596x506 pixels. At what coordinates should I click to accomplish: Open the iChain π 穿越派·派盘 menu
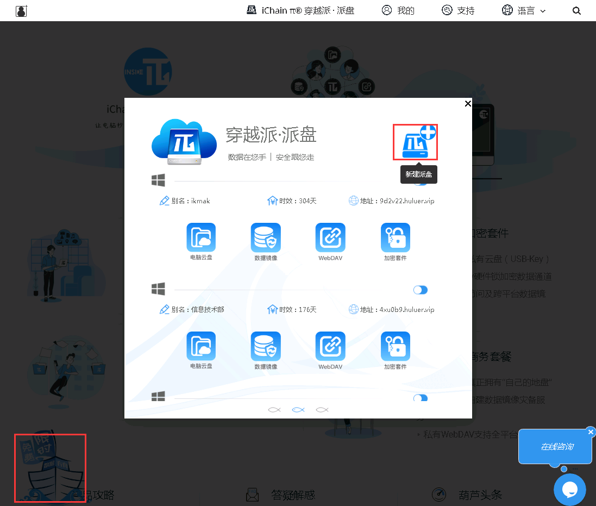(300, 10)
